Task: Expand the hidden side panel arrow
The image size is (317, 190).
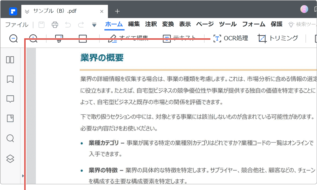Action: (23, 176)
